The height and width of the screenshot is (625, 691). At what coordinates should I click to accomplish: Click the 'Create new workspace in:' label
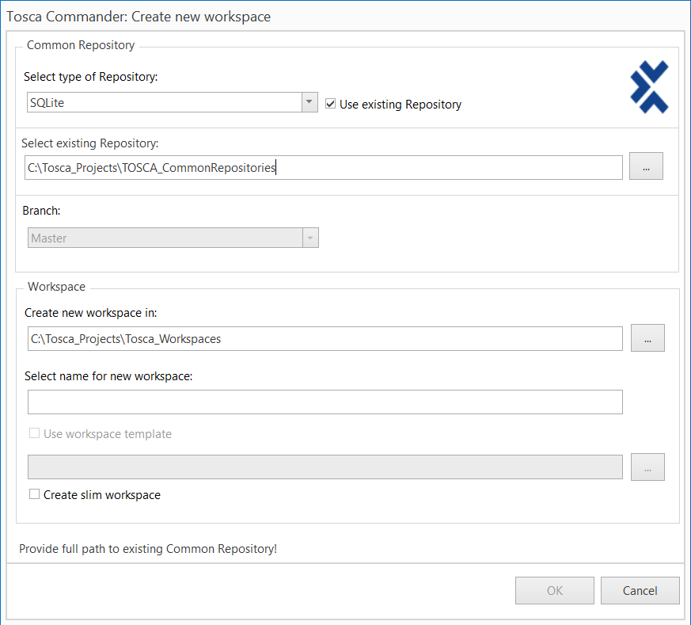[x=91, y=313]
